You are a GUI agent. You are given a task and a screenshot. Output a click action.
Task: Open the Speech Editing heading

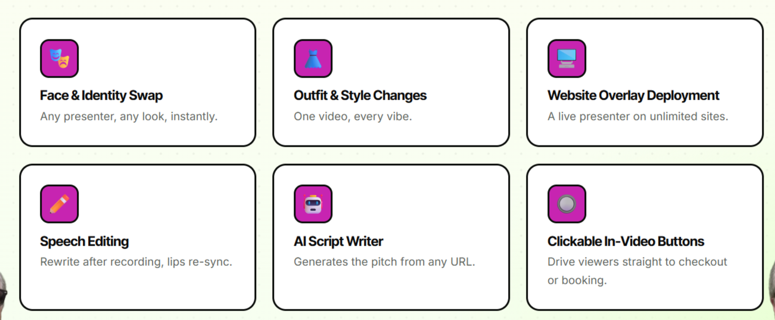[84, 241]
